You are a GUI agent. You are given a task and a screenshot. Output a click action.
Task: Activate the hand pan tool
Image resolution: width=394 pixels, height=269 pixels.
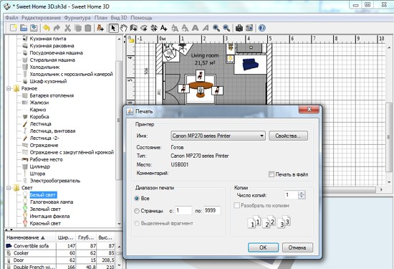(123, 28)
